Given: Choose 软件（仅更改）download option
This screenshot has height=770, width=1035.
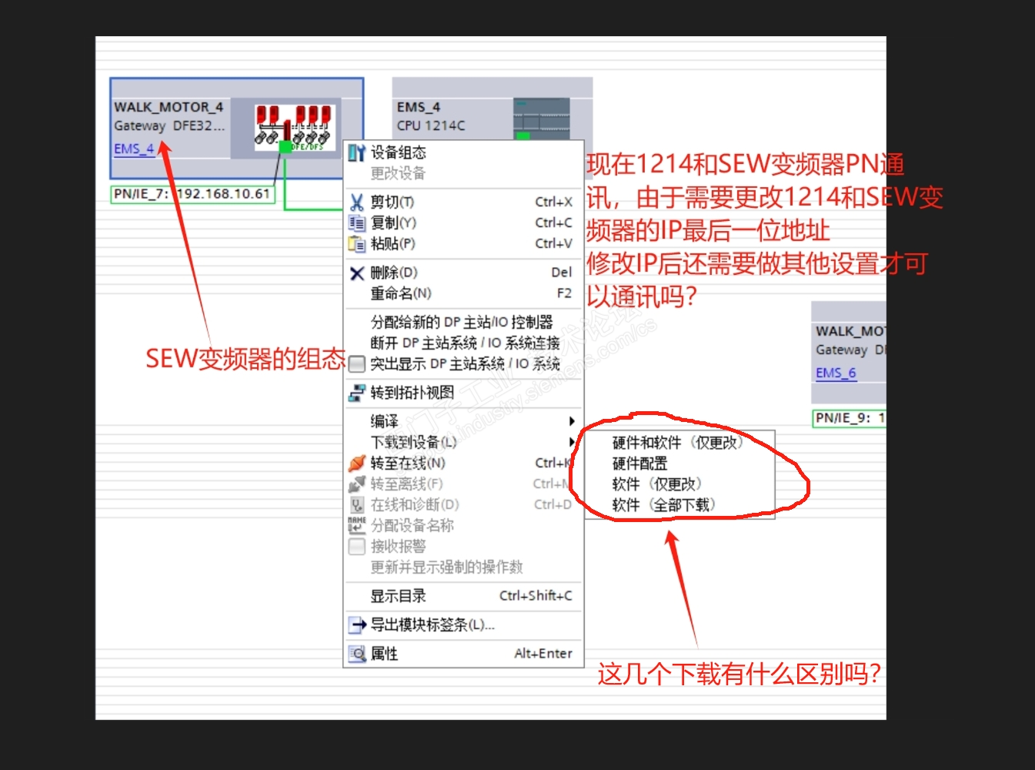Looking at the screenshot, I should (657, 484).
